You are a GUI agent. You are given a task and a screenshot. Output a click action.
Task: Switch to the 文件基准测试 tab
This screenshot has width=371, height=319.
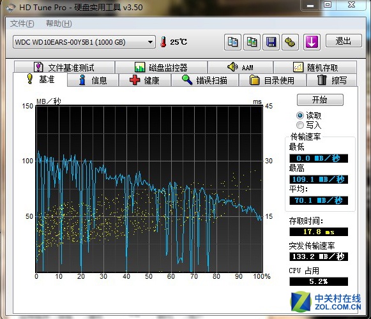click(64, 68)
